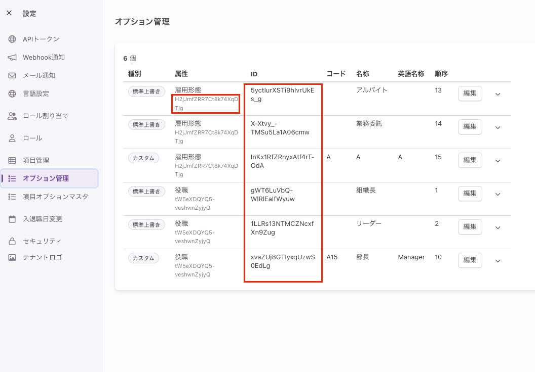The image size is (535, 372).
Task: Click the ロール割り当て people icon
Action: (12, 116)
